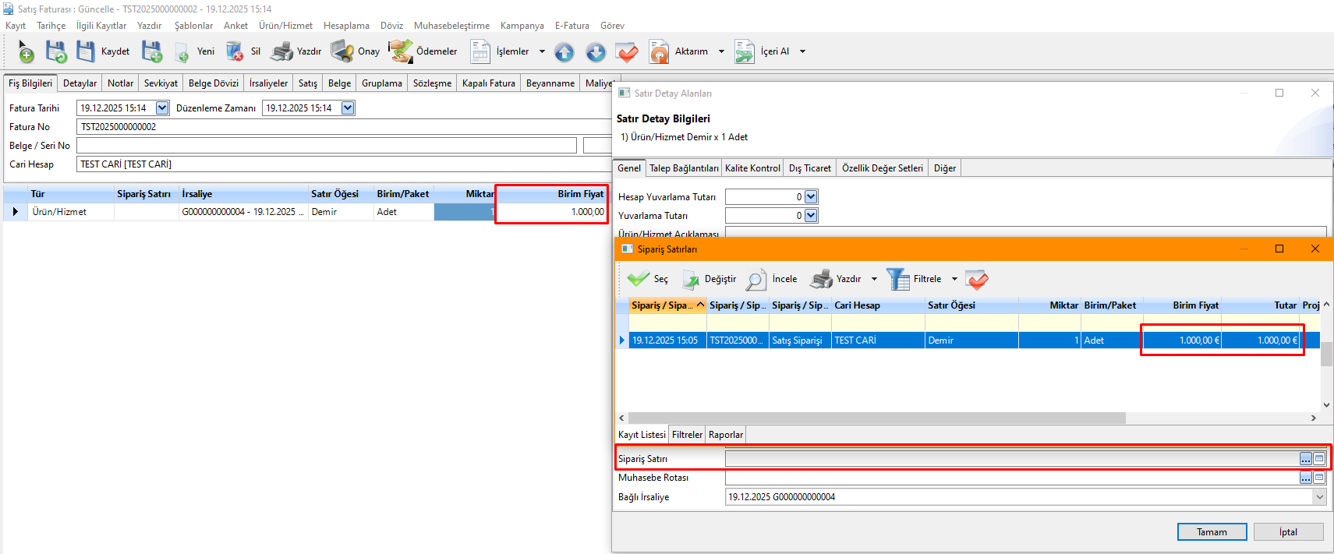1334x554 pixels.
Task: Click the Filtrele funnel icon
Action: (x=897, y=279)
